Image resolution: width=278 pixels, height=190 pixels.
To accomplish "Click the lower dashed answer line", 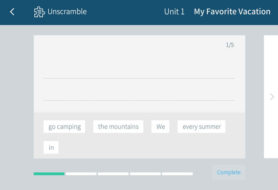I will 139,100.
